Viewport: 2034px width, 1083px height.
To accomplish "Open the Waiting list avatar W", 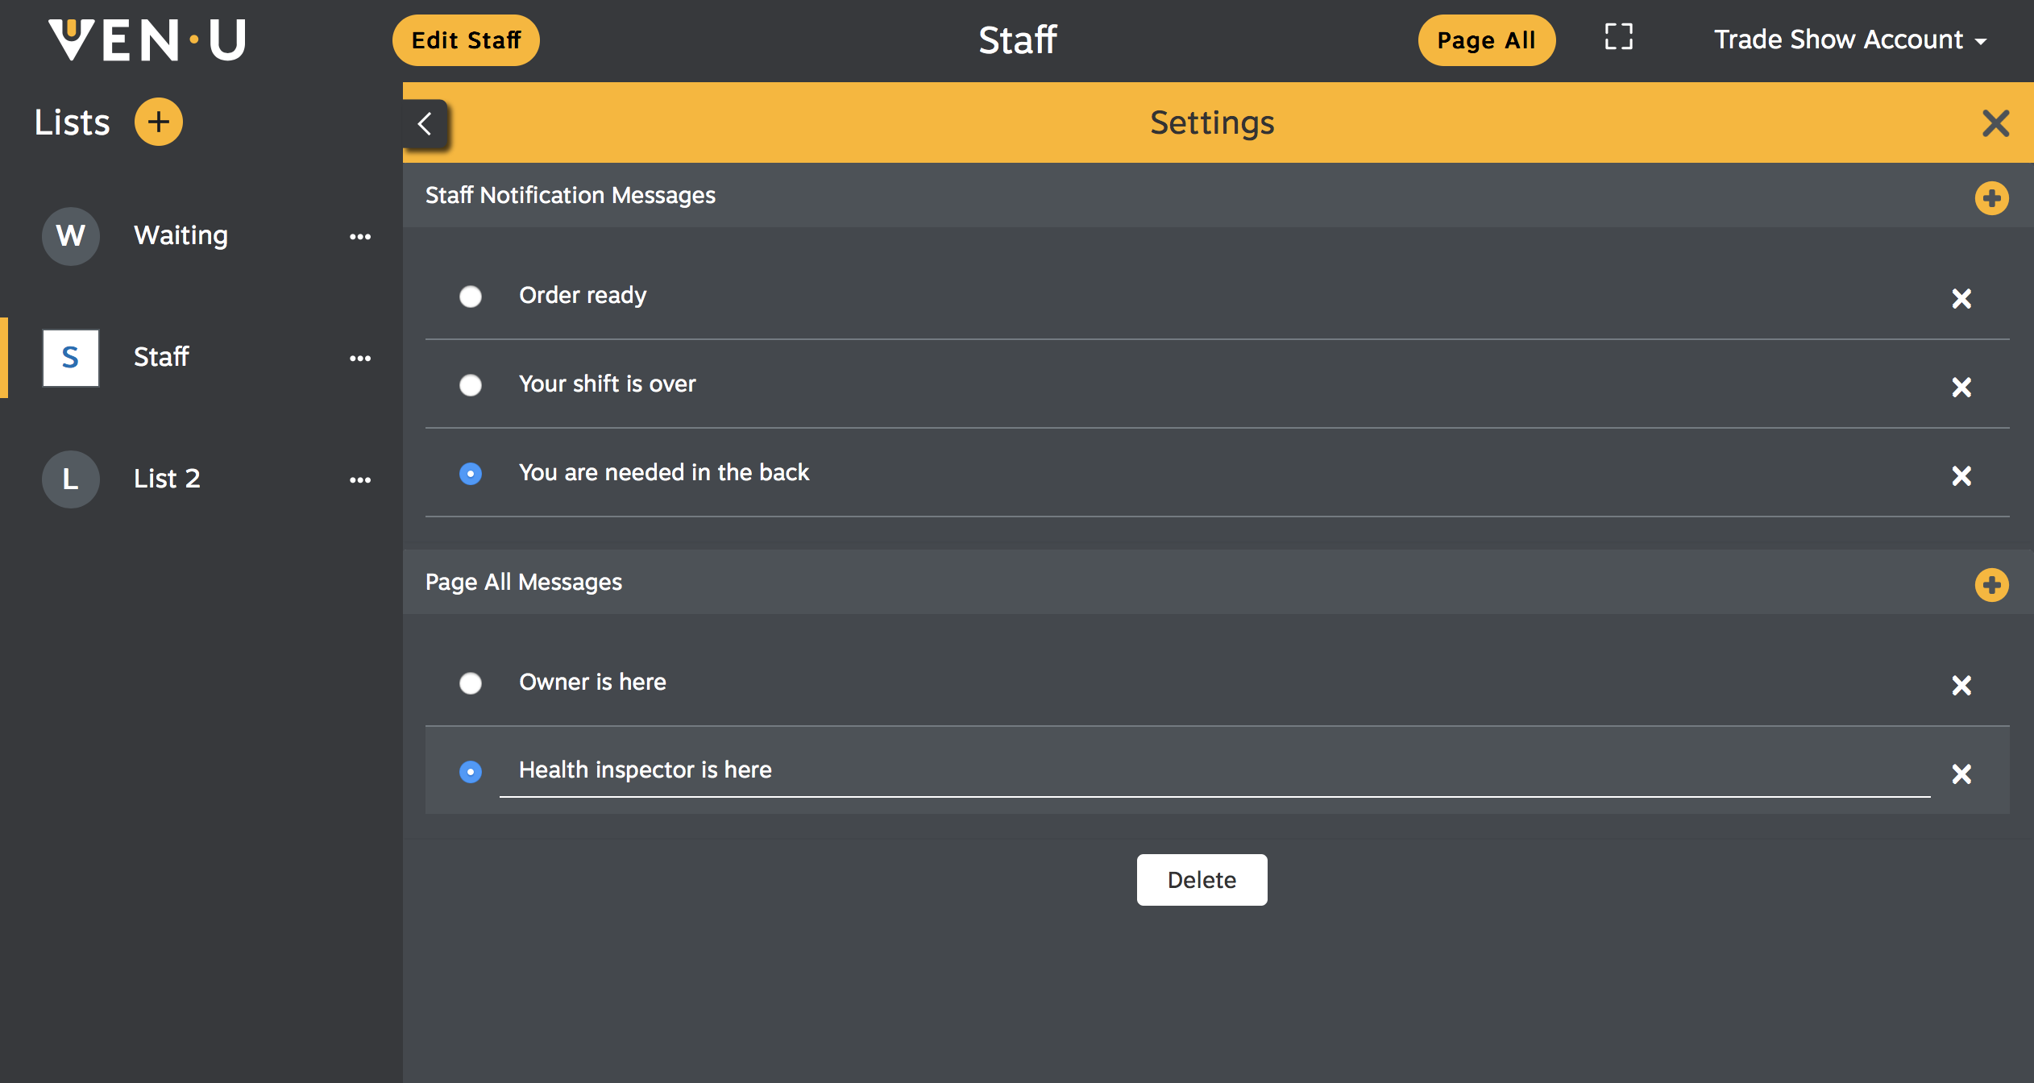I will click(x=71, y=236).
